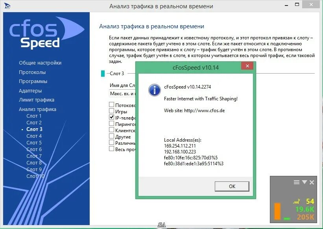This screenshot has width=323, height=229.
Task: Click the blue info icon in dialog
Action: coord(155,90)
